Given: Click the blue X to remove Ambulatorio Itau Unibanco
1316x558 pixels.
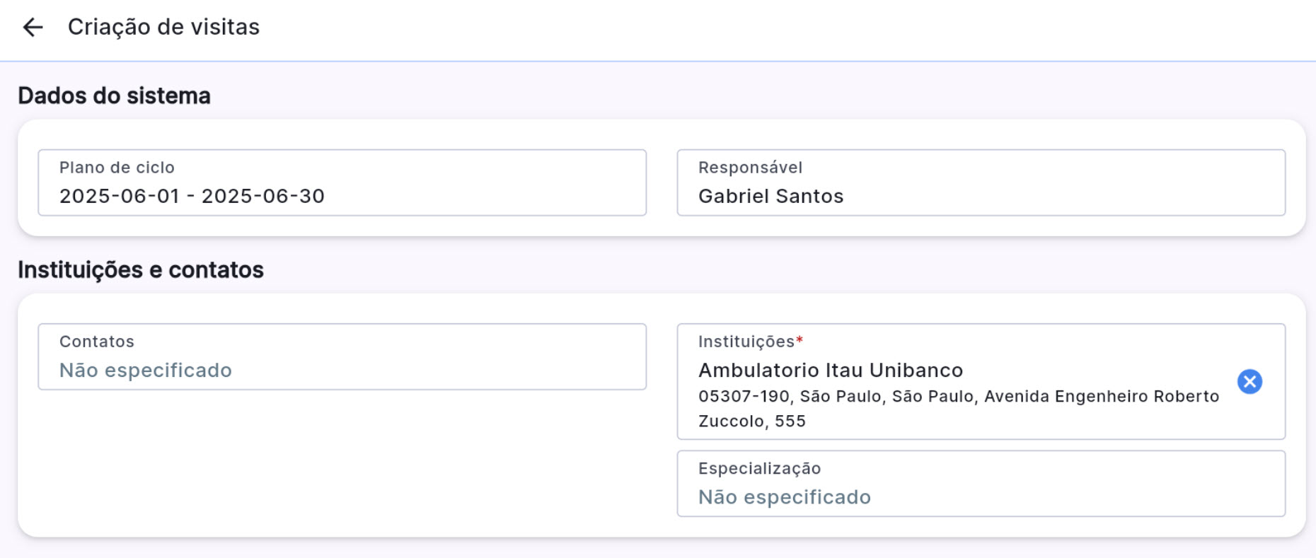Looking at the screenshot, I should 1249,381.
